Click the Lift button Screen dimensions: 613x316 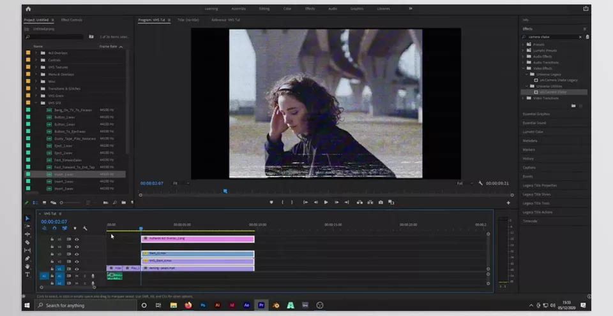click(x=359, y=202)
